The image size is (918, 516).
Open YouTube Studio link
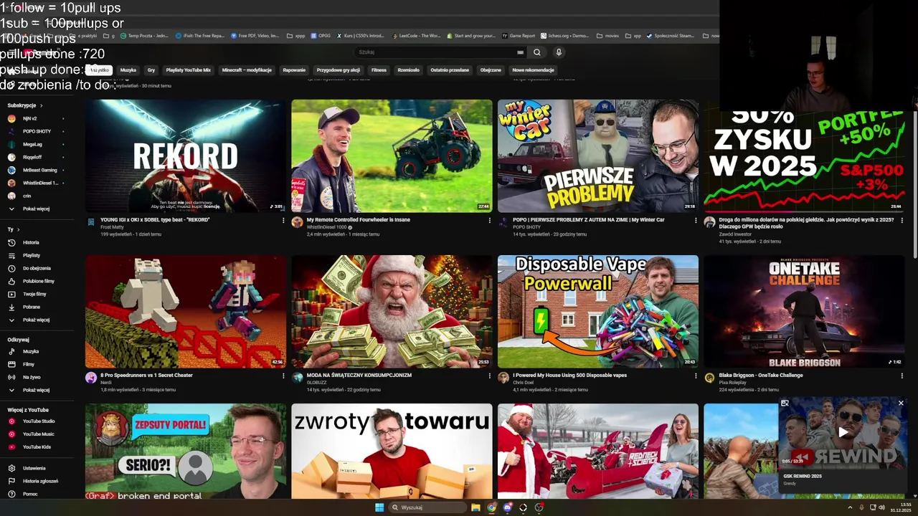[x=39, y=421]
